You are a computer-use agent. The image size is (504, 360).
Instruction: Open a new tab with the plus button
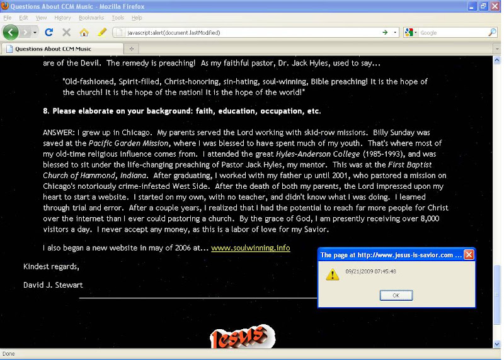point(132,49)
